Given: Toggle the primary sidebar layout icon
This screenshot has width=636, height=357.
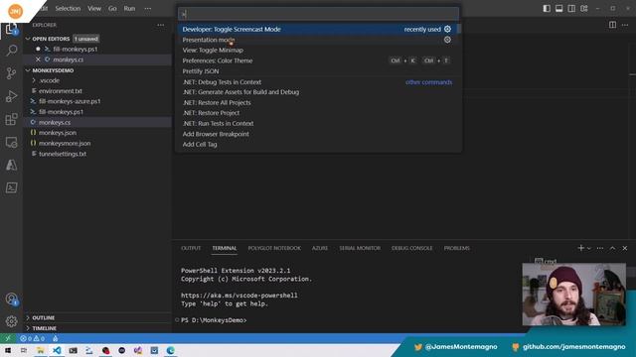Looking at the screenshot, I should (x=547, y=9).
